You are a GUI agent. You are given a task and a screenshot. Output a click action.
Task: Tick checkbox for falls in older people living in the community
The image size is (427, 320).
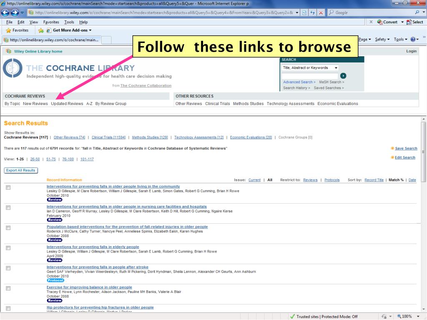[8, 187]
